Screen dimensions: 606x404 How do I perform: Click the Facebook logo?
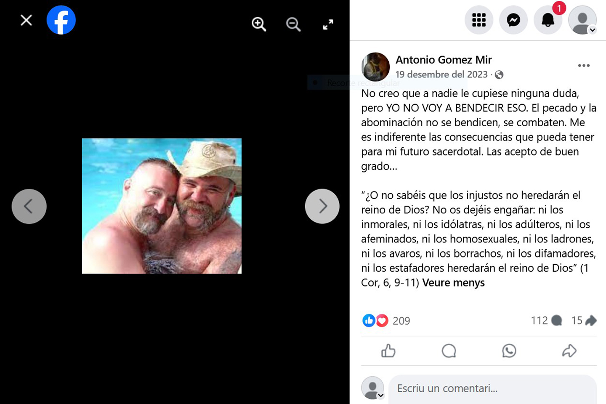[61, 20]
